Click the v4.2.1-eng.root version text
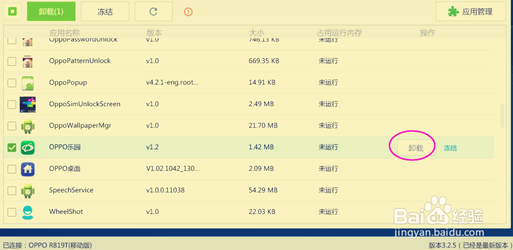 (x=173, y=82)
